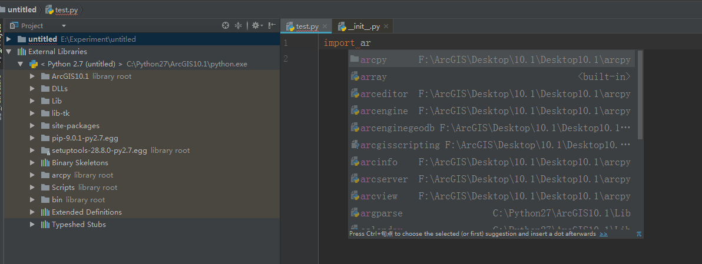Select the test.py editor tab
Viewport: 702px width, 264px height.
coord(306,26)
